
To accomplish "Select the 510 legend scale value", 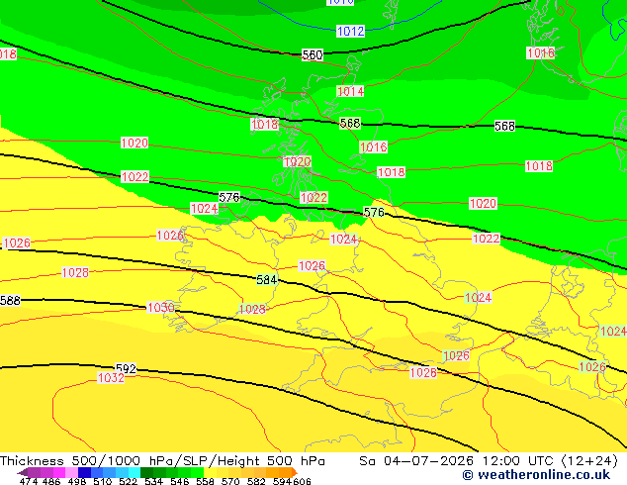I will point(103,481).
